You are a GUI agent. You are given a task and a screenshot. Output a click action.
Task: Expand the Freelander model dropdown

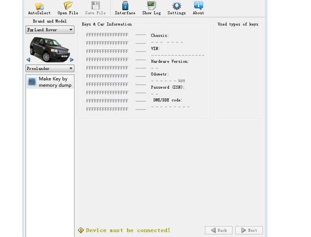[50, 68]
